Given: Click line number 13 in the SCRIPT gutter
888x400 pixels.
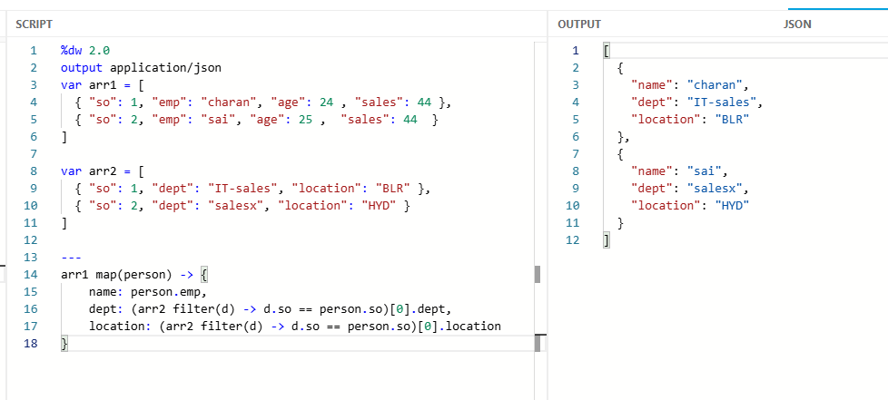Looking at the screenshot, I should (30, 258).
